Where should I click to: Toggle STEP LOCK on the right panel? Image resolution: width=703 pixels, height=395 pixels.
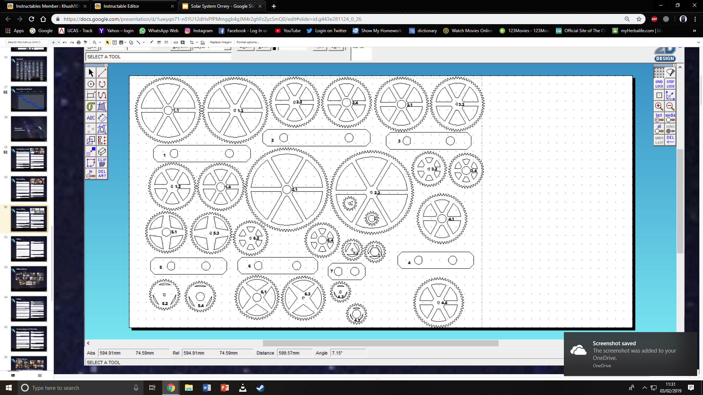[670, 84]
